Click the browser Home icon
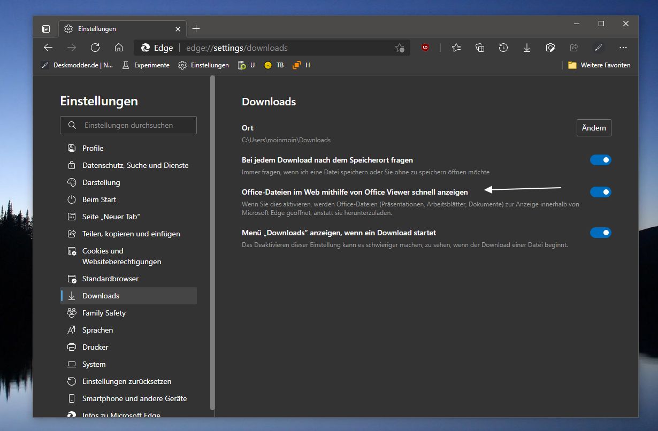658x431 pixels. (119, 48)
